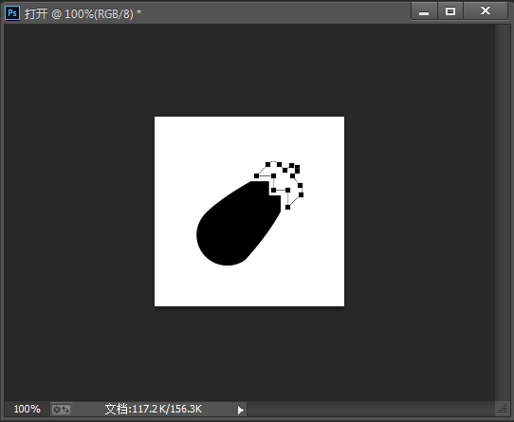514x422 pixels.
Task: Select anchor point directly above the bottommost anchor
Action: [x=287, y=191]
